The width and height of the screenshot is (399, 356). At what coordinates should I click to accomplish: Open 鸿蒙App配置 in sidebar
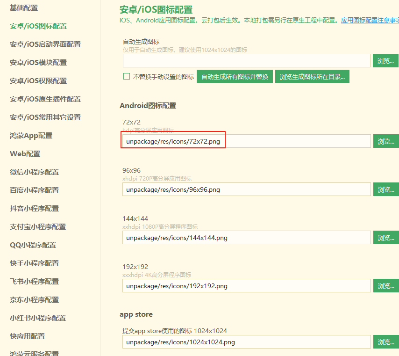31,136
